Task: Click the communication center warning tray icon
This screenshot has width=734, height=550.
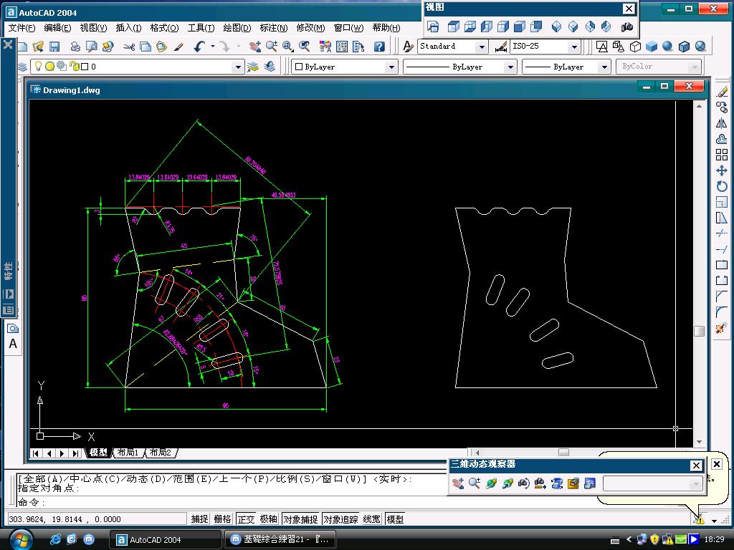Action: (x=700, y=520)
